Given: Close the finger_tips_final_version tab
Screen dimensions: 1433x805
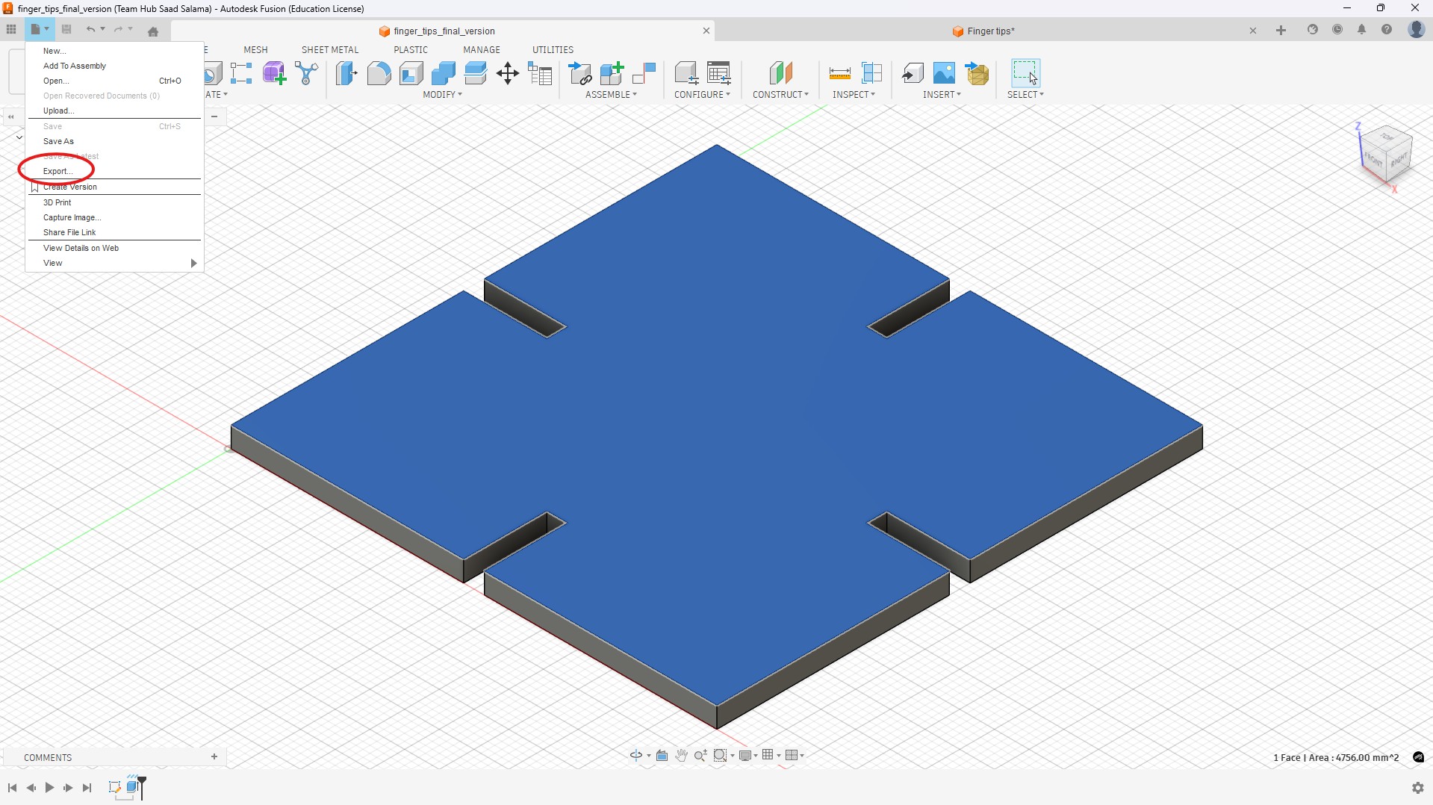Looking at the screenshot, I should 706,31.
